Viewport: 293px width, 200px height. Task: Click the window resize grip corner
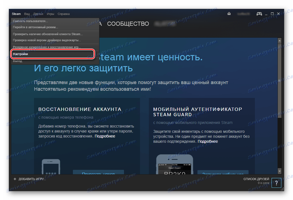(x=282, y=189)
